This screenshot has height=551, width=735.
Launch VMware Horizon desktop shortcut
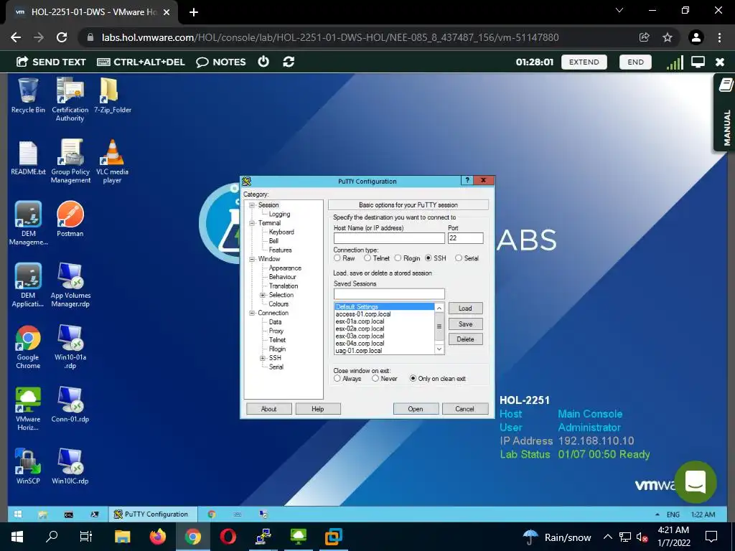(28, 408)
